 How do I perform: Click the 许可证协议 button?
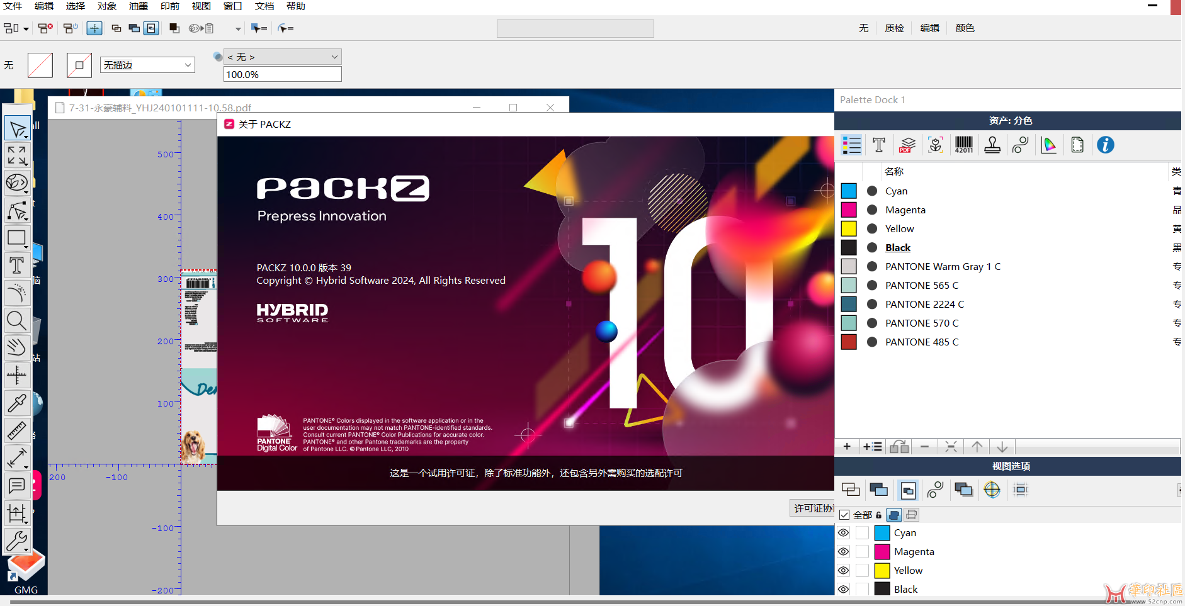[x=813, y=508]
